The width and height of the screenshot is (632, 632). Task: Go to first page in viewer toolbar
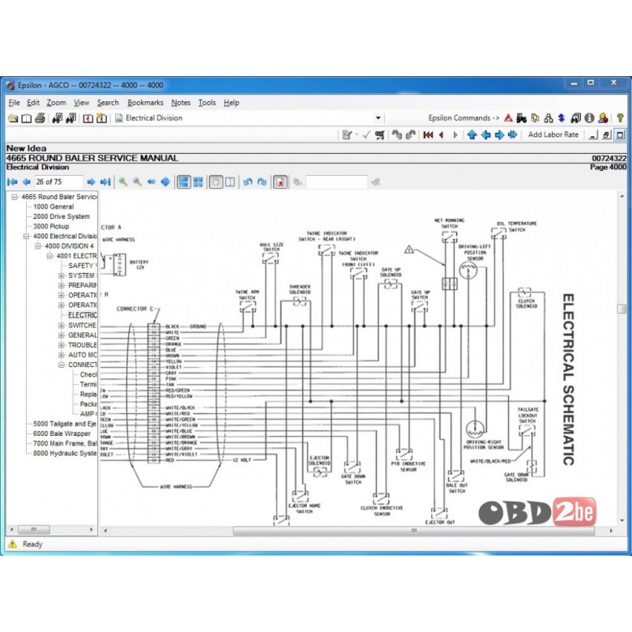(x=12, y=182)
